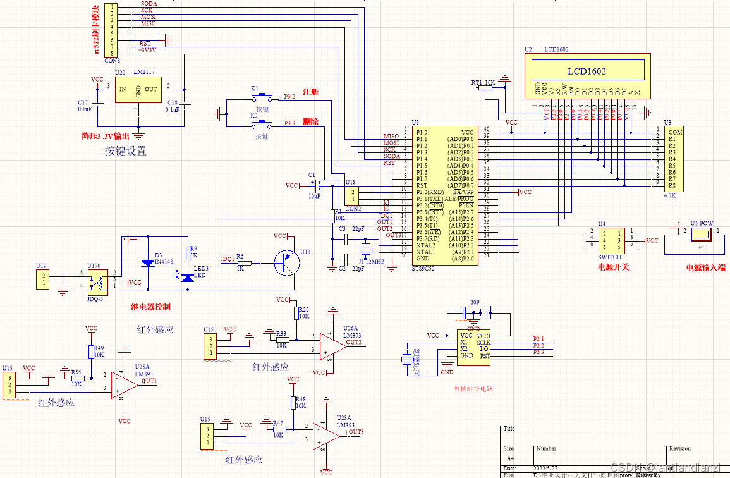Select the CON8 rc522 eight-pin header

[x=111, y=30]
